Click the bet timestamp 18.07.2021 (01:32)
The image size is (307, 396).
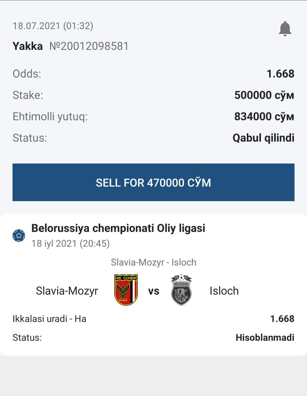(x=53, y=26)
